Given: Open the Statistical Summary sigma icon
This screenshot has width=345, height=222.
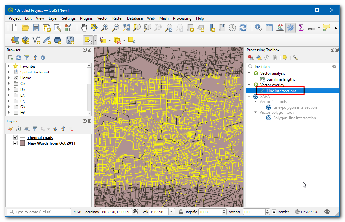Looking at the screenshot, I should [301, 28].
